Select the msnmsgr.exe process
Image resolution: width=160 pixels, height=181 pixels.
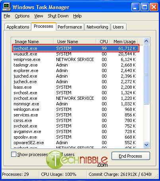pyautogui.click(x=75, y=104)
